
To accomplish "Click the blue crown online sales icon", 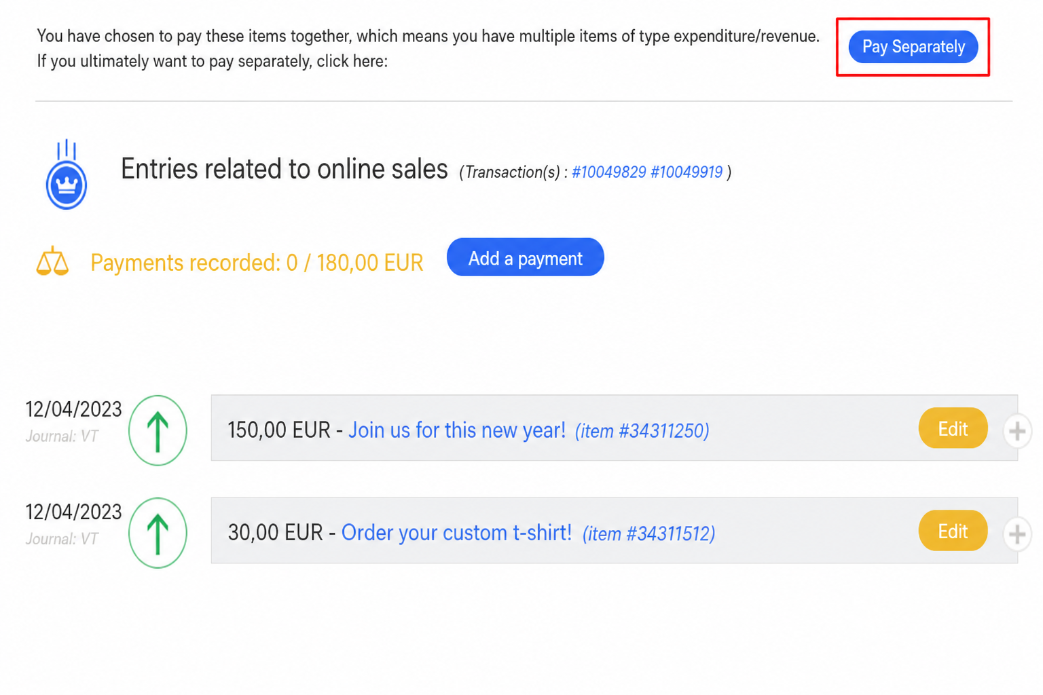I will 67,174.
